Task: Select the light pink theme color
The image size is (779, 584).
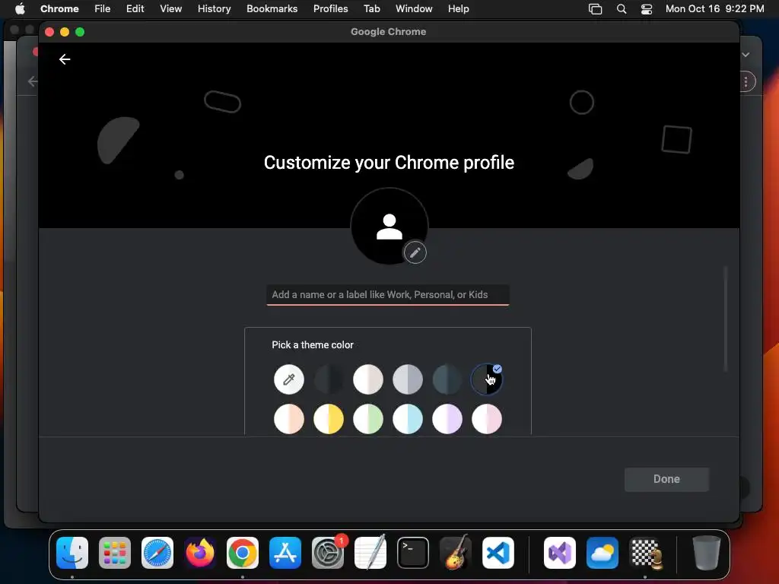Action: coord(486,419)
